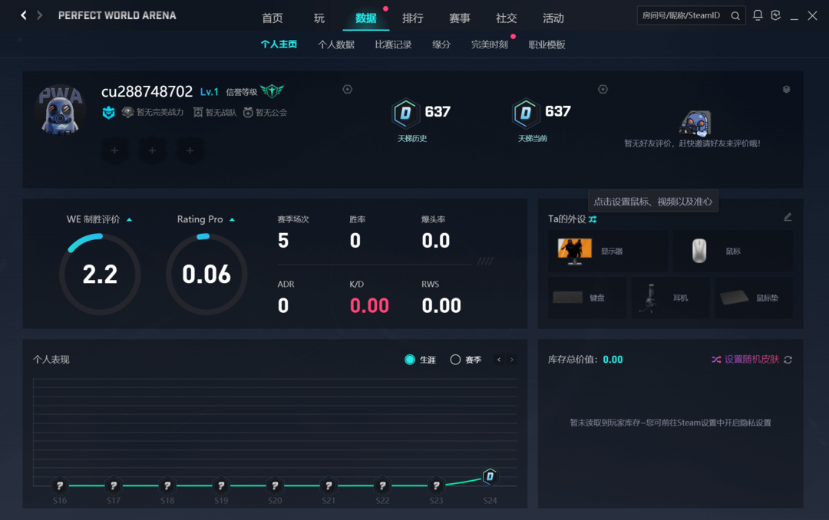Screen dimensions: 829x520
Task: Click the 信誉等级 winged badge icon
Action: pyautogui.click(x=272, y=91)
